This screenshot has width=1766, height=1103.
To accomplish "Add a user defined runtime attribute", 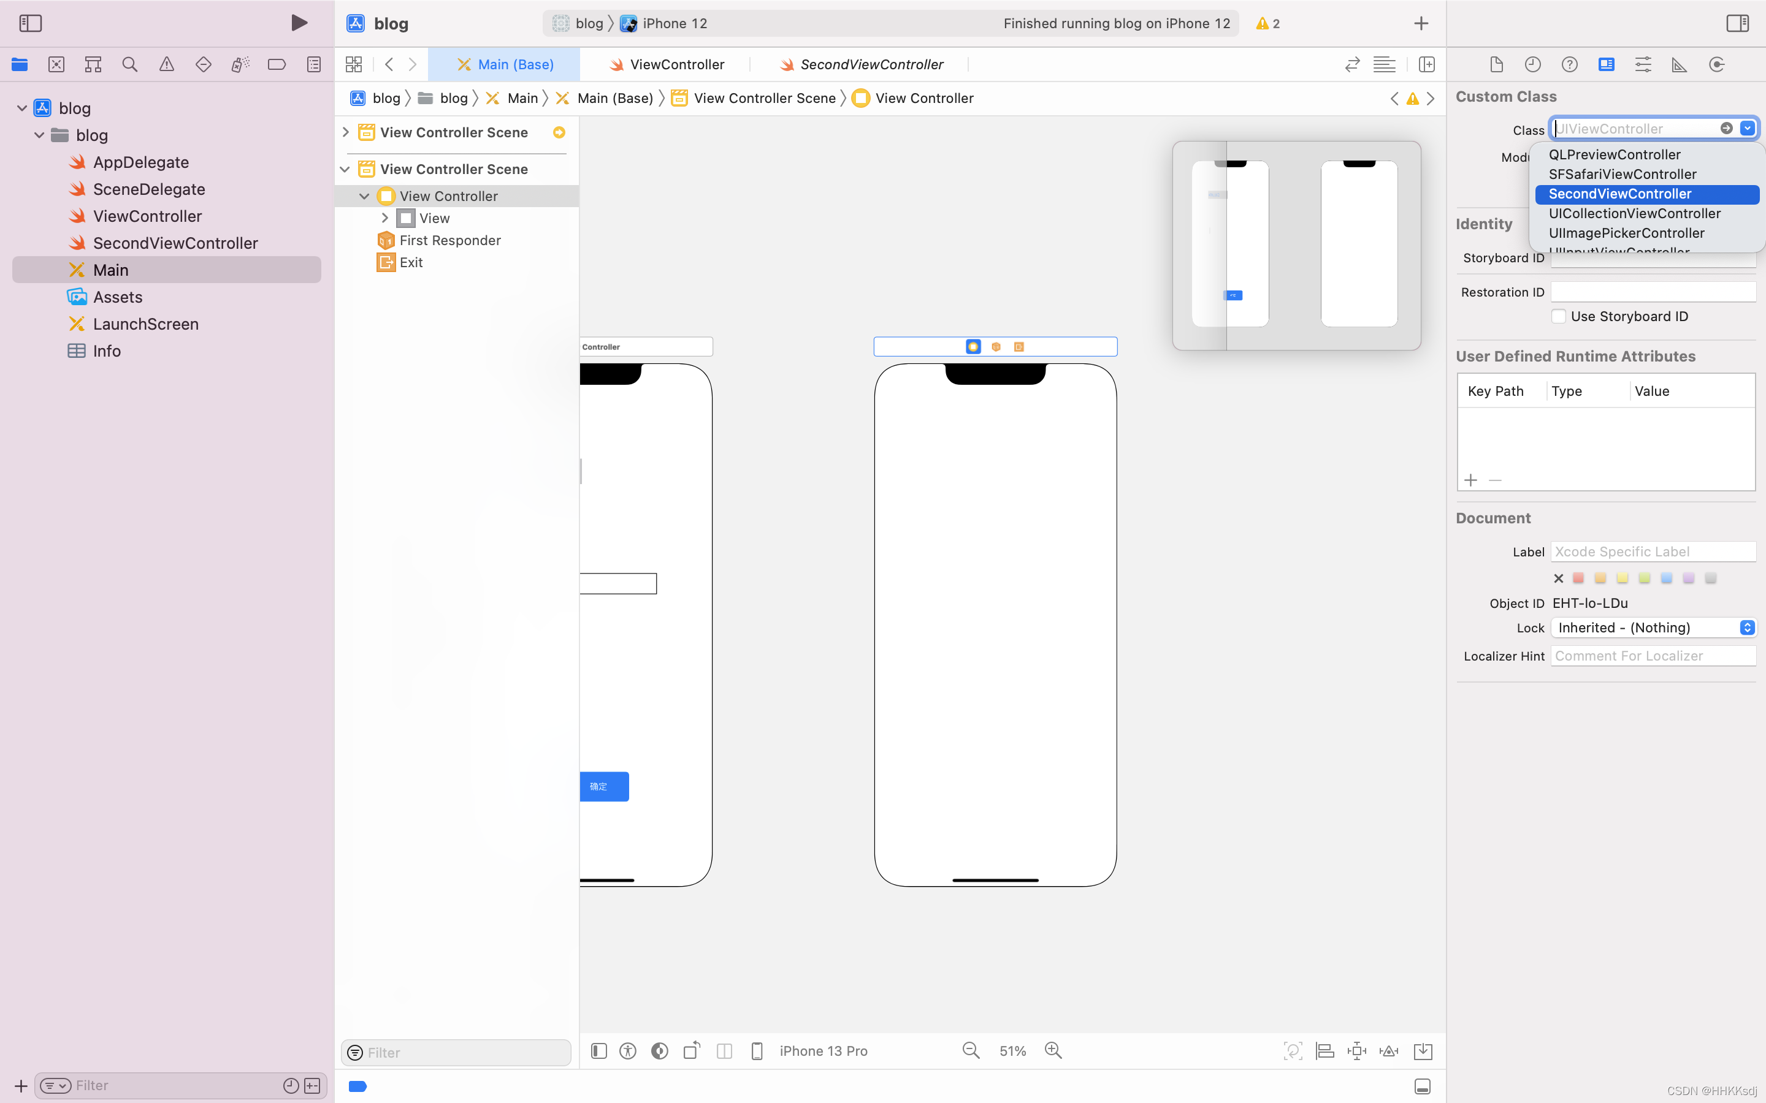I will tap(1470, 480).
